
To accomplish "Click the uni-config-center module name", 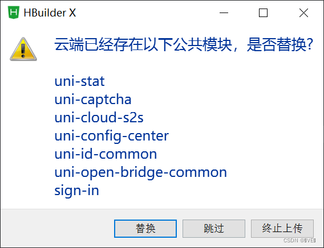I will 112,137.
